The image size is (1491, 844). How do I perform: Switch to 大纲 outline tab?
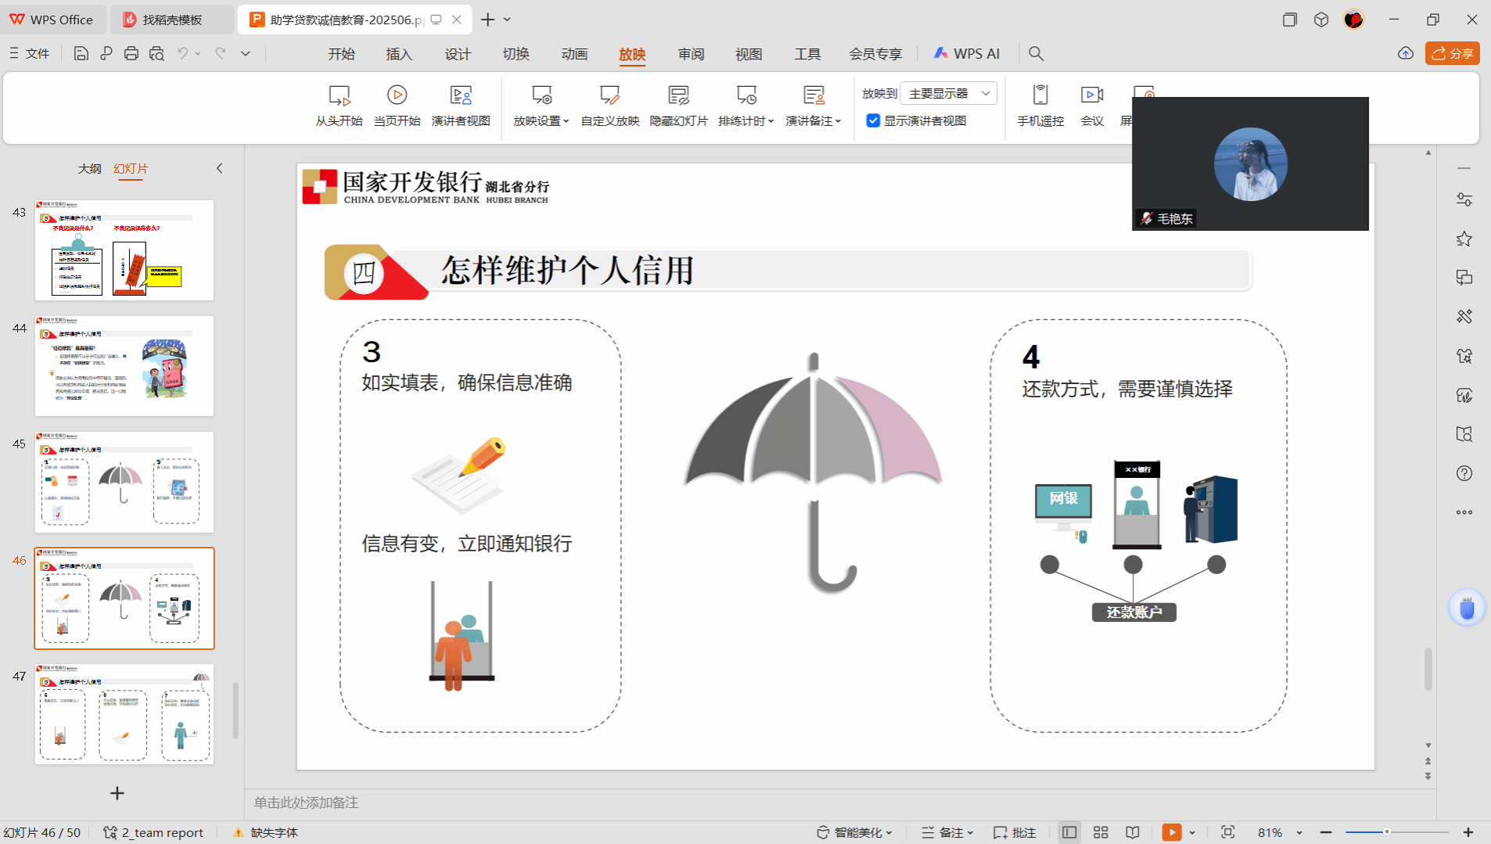click(89, 168)
